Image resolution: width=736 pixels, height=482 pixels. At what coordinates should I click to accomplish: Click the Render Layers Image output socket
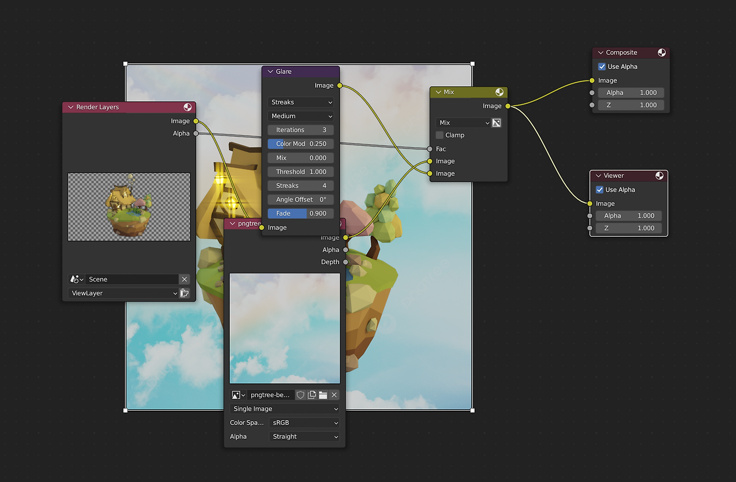pos(196,121)
